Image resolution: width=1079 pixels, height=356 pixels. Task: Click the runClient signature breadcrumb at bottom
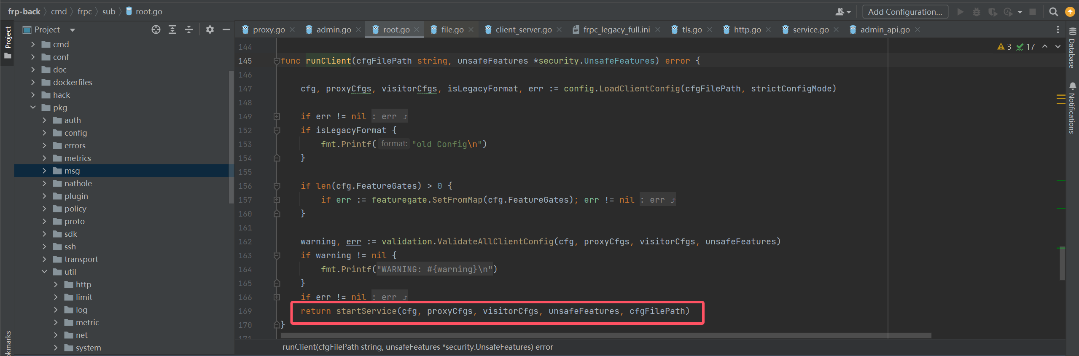point(417,347)
